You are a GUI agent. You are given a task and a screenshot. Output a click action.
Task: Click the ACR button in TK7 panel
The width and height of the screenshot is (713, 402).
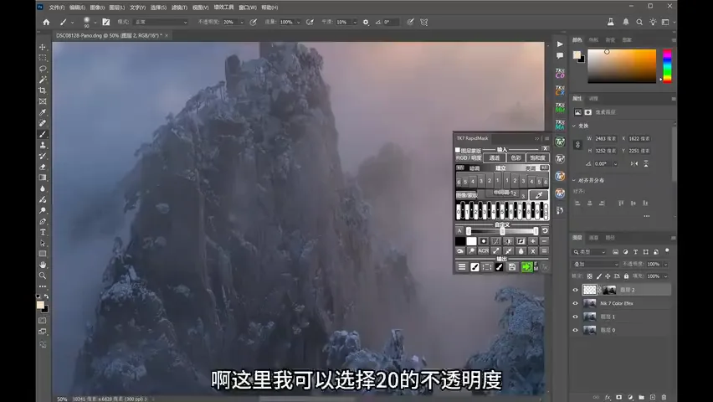point(484,251)
